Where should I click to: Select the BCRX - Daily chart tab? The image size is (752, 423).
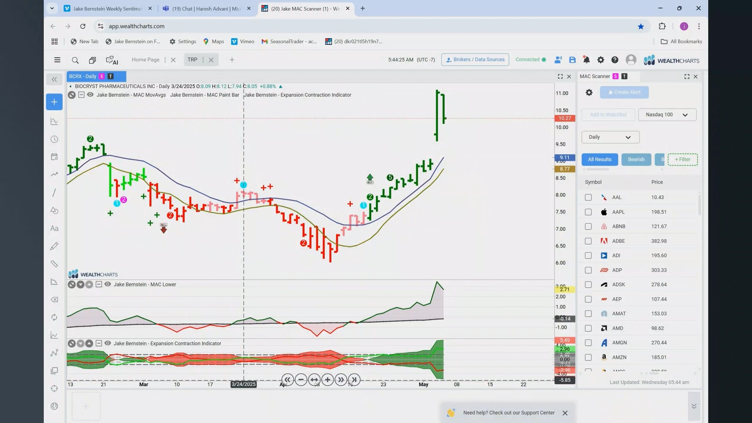96,76
